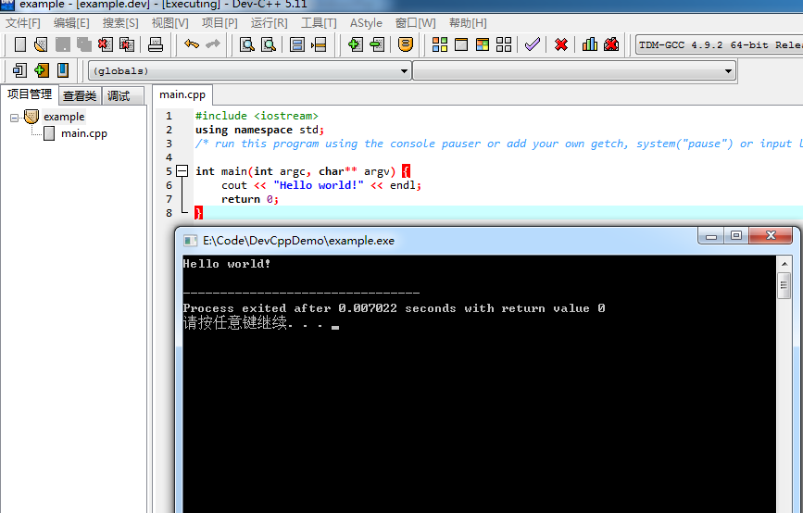The image size is (803, 513).
Task: Click the Save file toolbar icon
Action: pyautogui.click(x=62, y=44)
